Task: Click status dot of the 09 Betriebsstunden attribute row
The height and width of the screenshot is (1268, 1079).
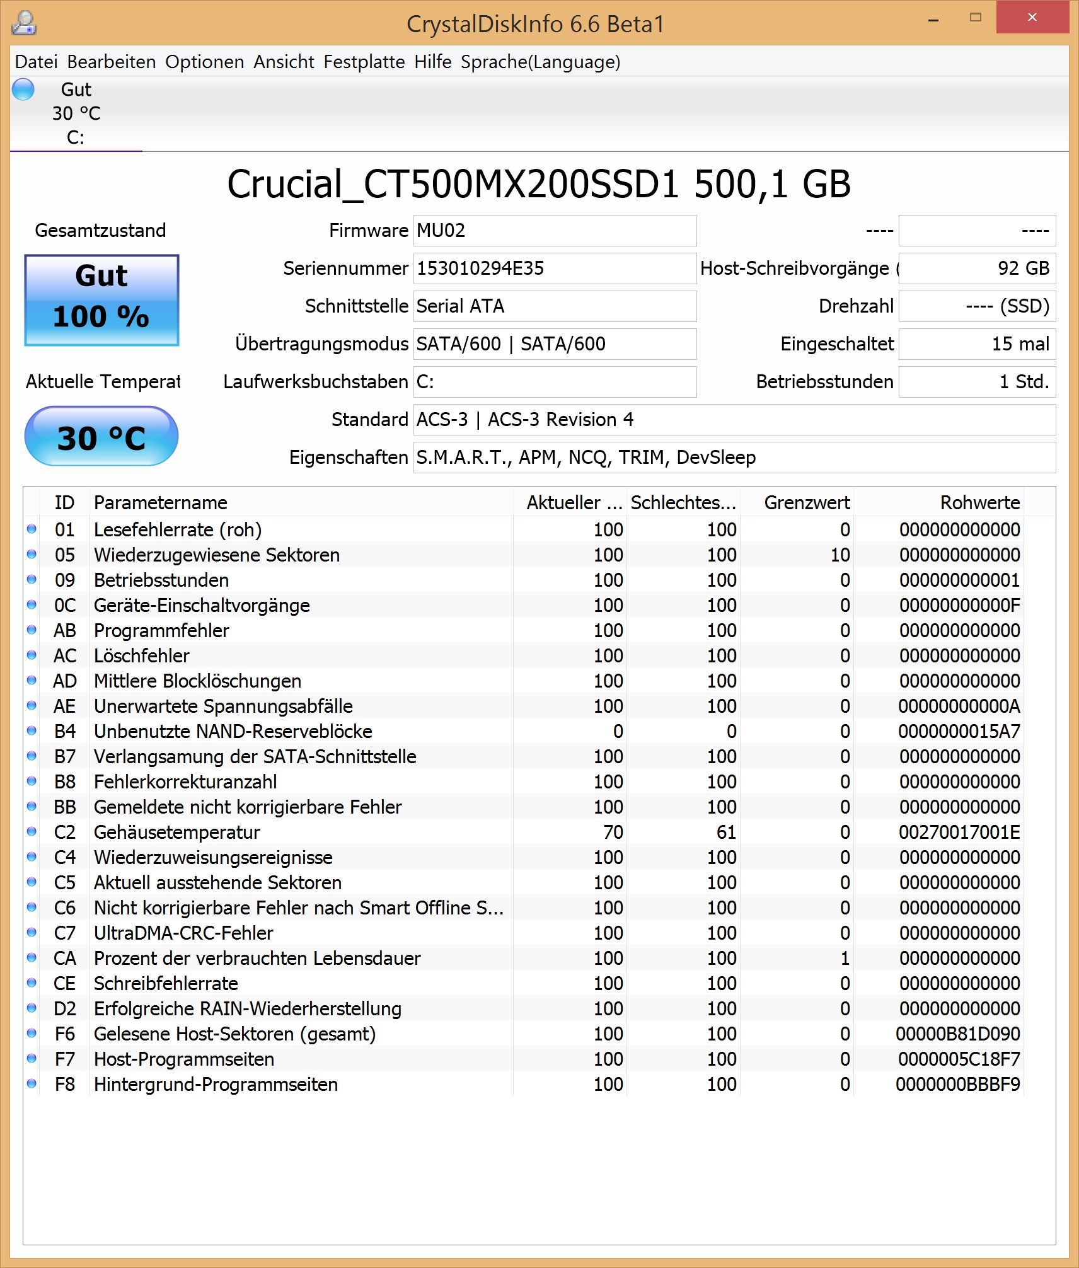Action: (x=32, y=580)
